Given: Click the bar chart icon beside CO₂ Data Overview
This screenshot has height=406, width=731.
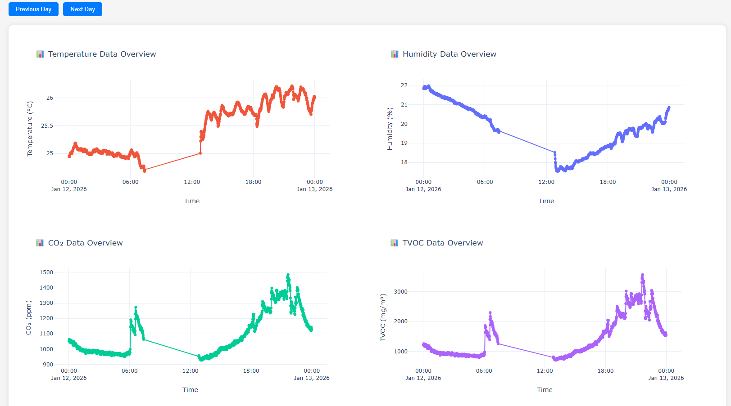Looking at the screenshot, I should tap(40, 242).
